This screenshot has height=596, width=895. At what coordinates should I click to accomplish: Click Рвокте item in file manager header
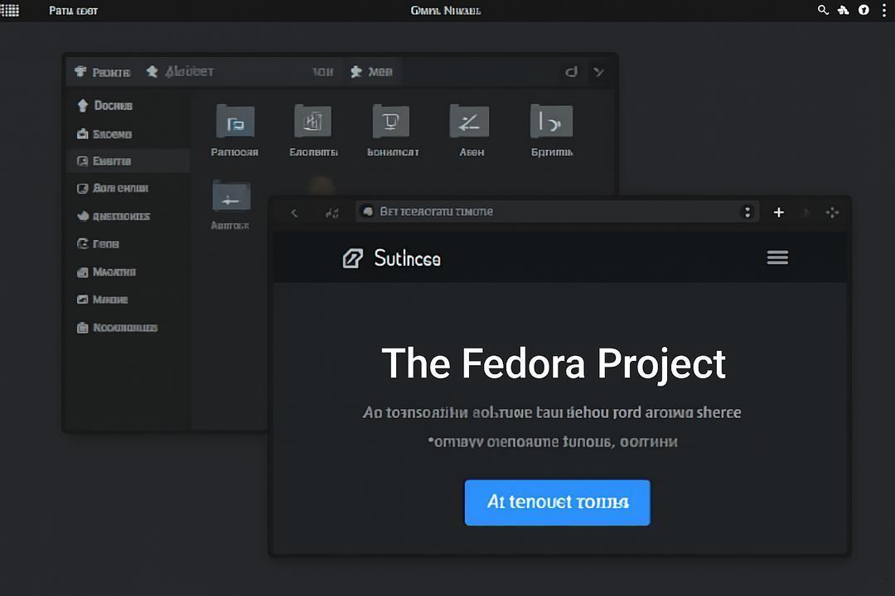click(103, 72)
